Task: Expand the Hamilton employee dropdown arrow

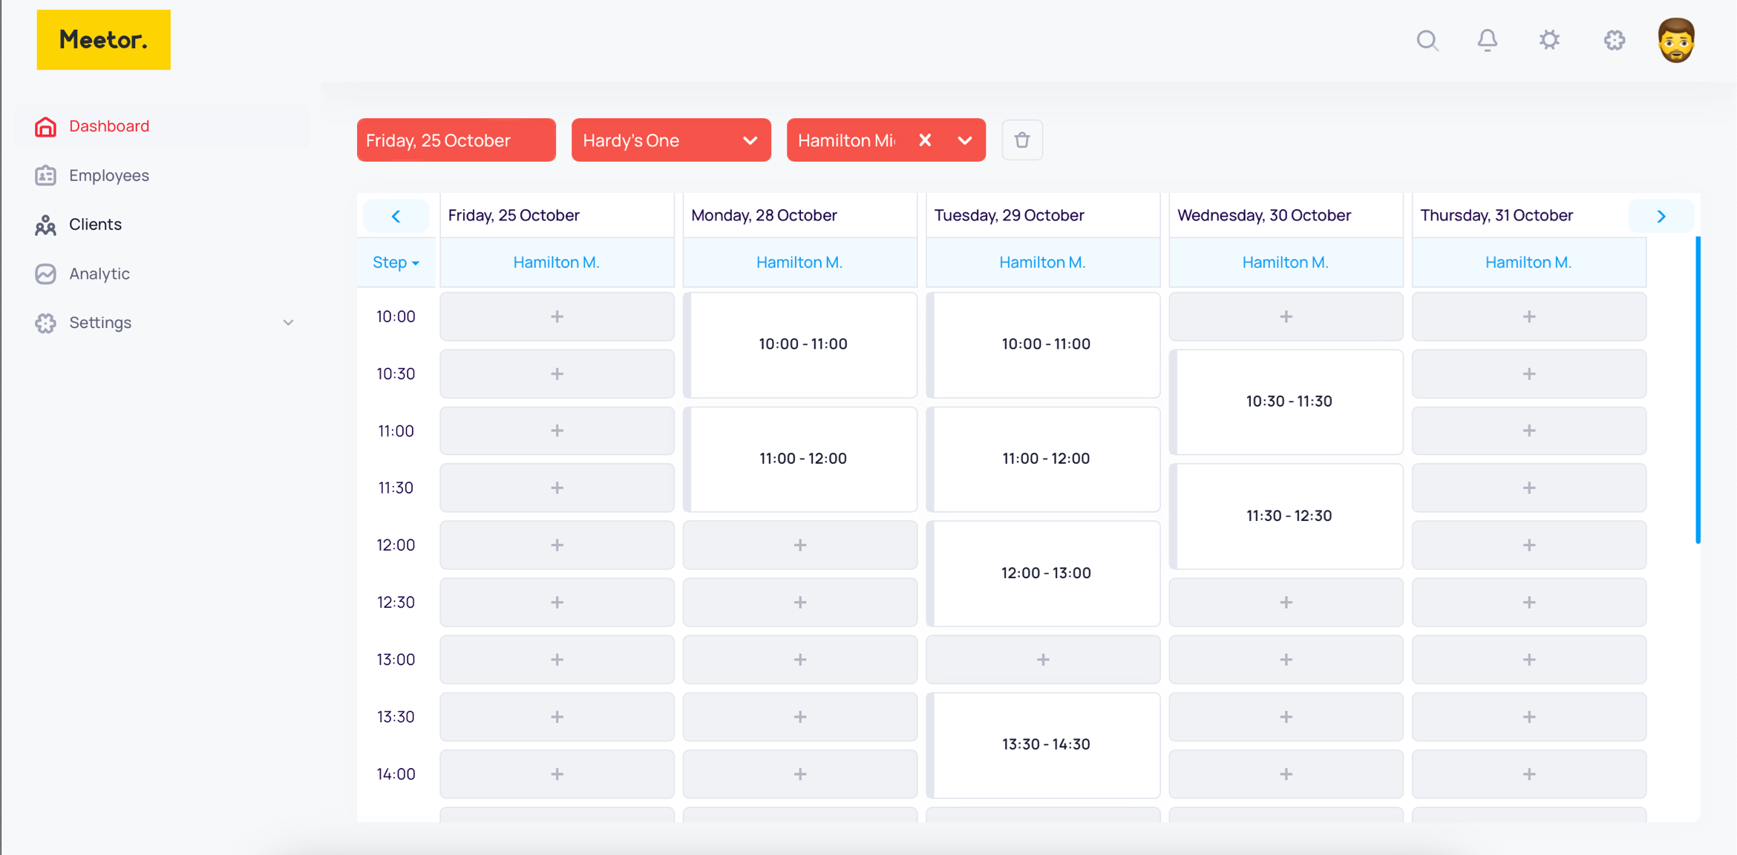Action: [965, 140]
